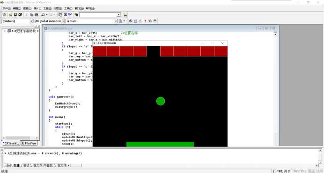Open the 帮助(H) menu
The width and height of the screenshot is (324, 173).
point(90,8)
